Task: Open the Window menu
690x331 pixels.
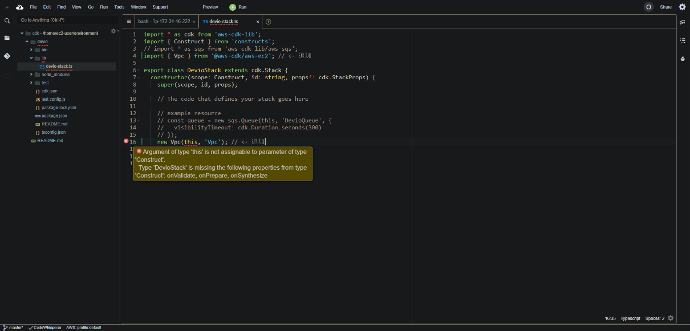Action: coord(138,7)
